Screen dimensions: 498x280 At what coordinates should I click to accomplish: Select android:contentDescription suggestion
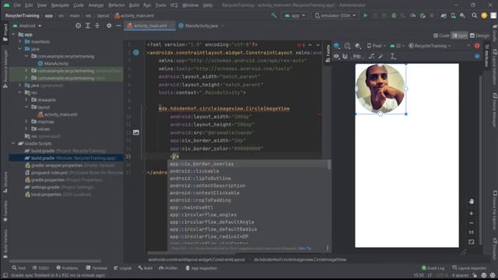247,186
